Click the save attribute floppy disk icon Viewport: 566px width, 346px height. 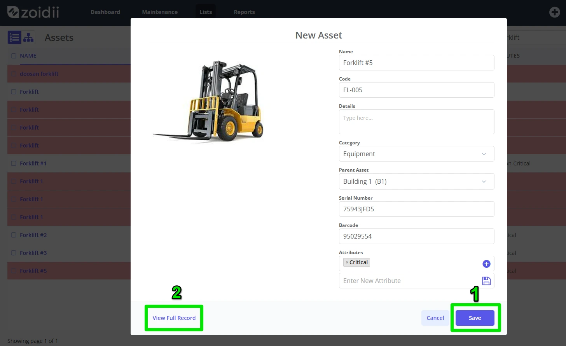click(x=486, y=281)
